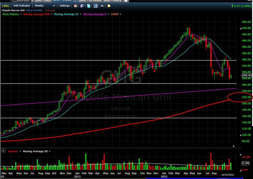Expand the Moving Average 21 options arrow
This screenshot has width=253, height=179.
[81, 14]
